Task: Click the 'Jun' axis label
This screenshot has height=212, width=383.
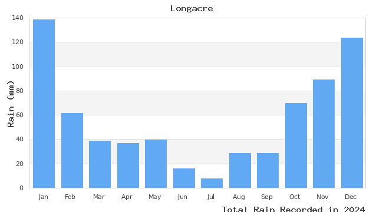Action: coord(182,197)
